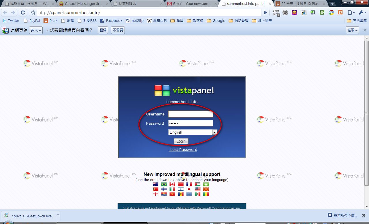Expand the 線上掃毒 bookmark folder
Screen dimensions: 369x224
pyautogui.click(x=262, y=21)
